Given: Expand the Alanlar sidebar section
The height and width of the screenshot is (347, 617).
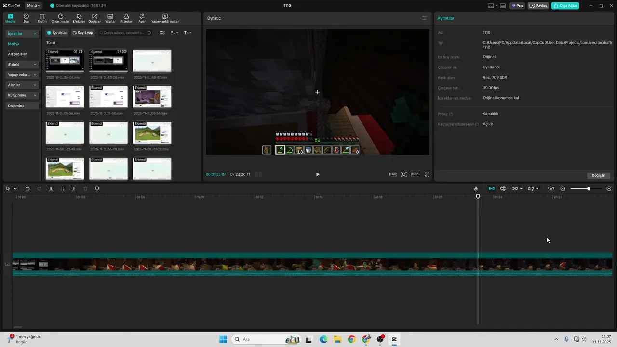Looking at the screenshot, I should (35, 85).
